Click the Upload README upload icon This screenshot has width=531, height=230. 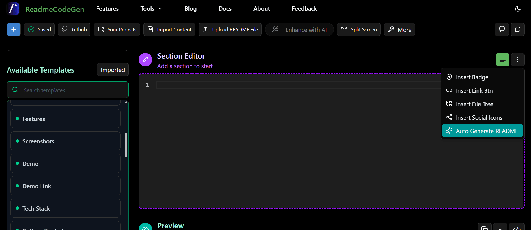point(206,29)
